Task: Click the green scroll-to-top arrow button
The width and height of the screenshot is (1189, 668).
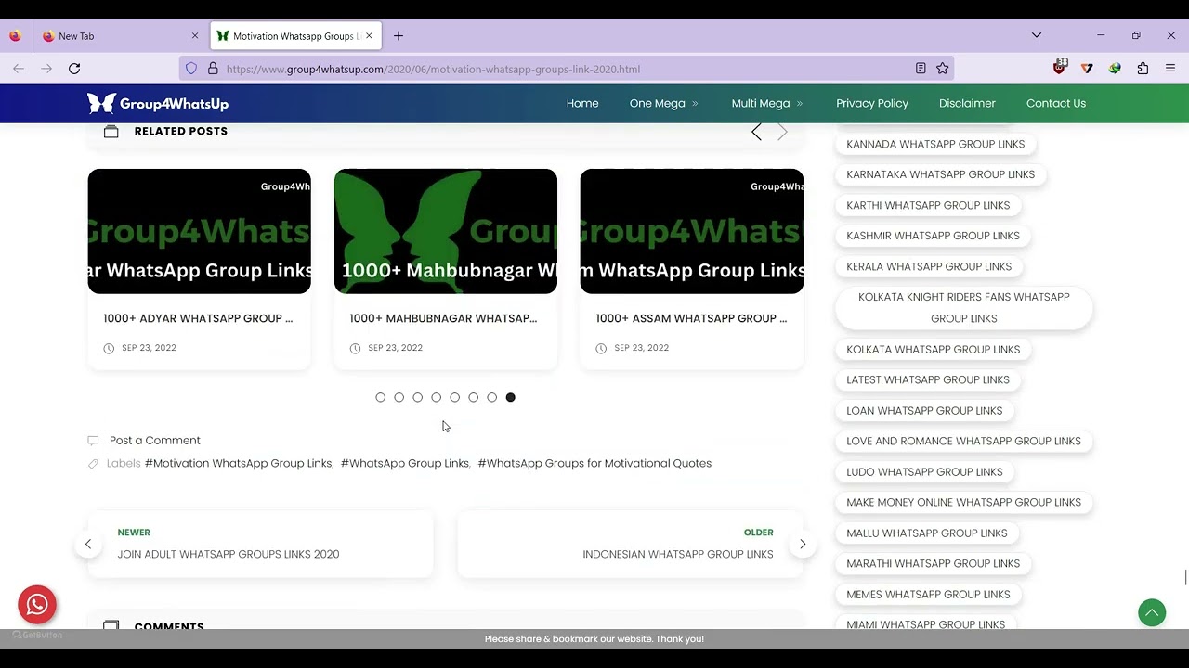Action: [1152, 612]
